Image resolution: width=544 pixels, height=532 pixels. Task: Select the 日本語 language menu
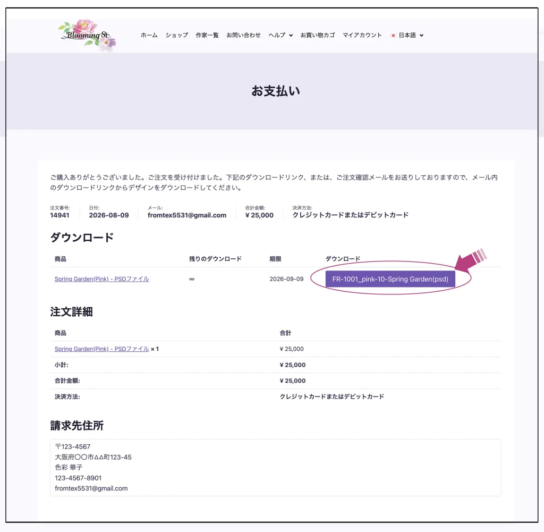pyautogui.click(x=407, y=35)
